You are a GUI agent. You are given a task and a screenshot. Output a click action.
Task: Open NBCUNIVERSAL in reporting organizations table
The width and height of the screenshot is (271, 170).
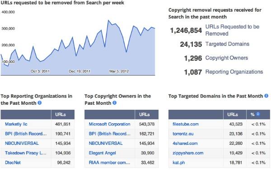pos(22,143)
